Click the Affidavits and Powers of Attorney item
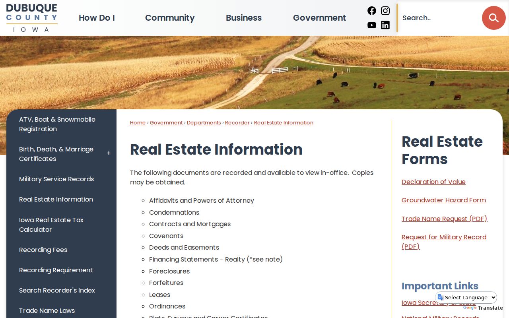 point(202,200)
